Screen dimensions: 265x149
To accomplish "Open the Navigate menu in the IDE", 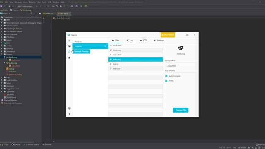I will [18, 2].
